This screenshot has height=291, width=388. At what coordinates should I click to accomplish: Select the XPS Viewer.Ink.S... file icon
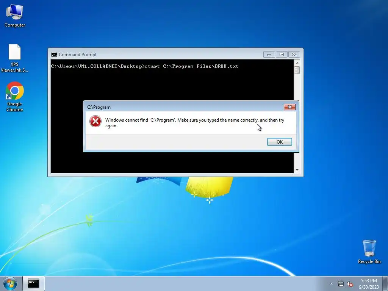pyautogui.click(x=14, y=58)
